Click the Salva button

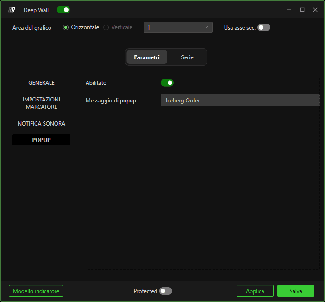(x=296, y=291)
